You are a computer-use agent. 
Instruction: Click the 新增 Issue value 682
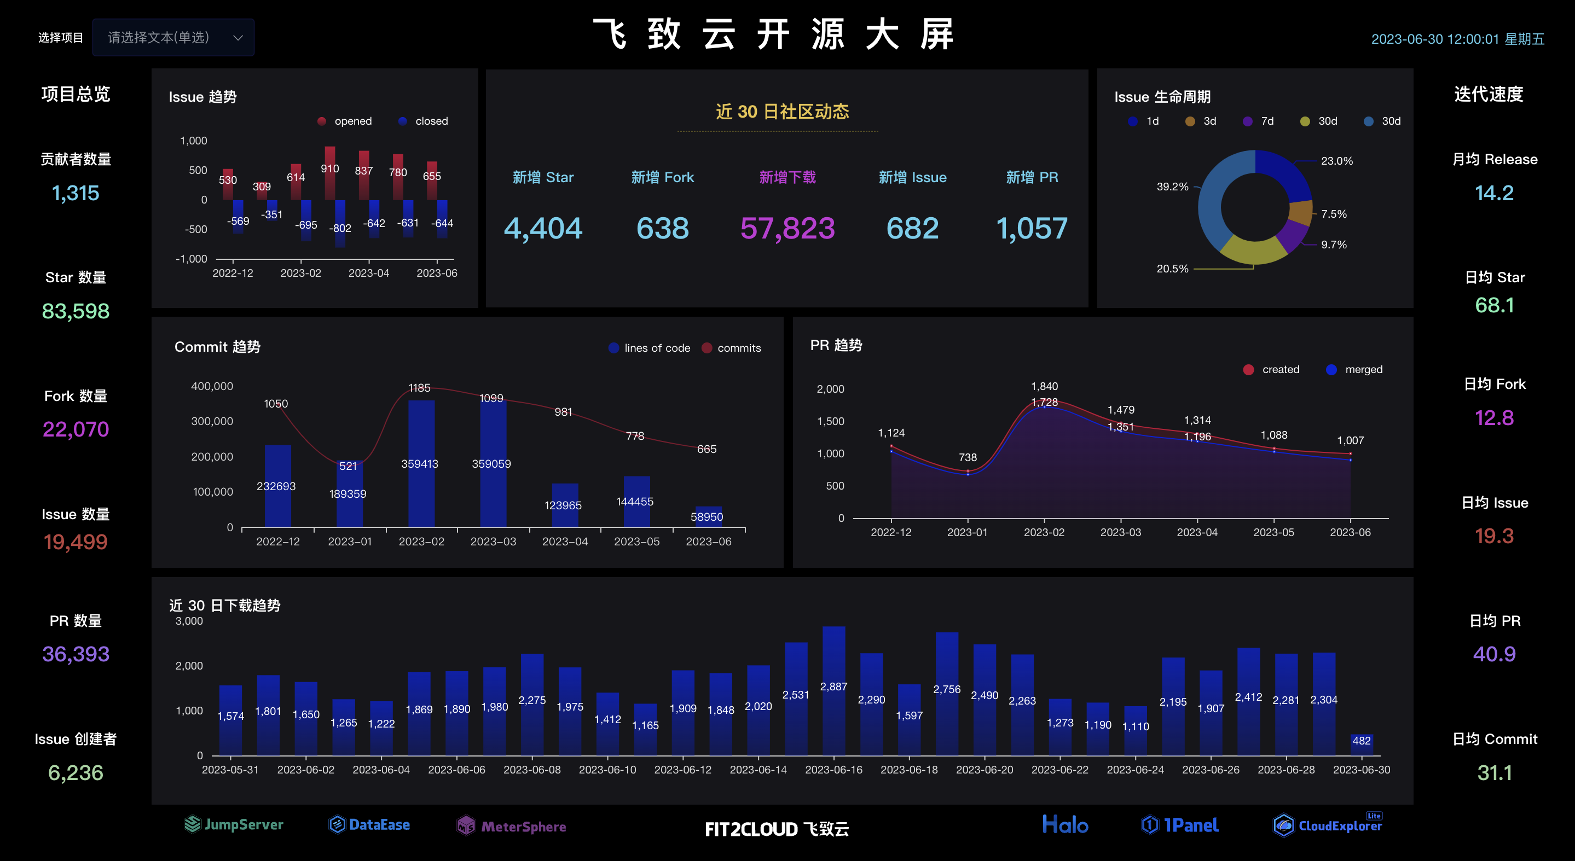(912, 228)
